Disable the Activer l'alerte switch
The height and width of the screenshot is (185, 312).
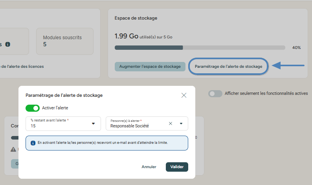click(33, 108)
